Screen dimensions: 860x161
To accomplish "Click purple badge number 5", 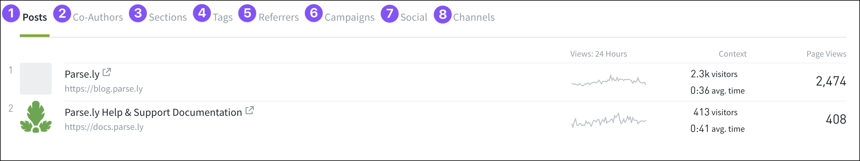I will pos(247,13).
